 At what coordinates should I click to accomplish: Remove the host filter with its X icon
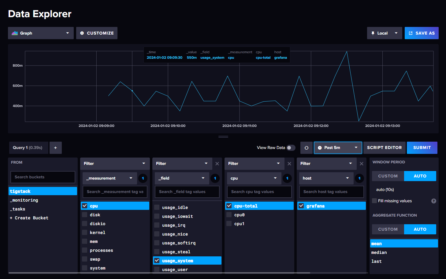point(361,164)
